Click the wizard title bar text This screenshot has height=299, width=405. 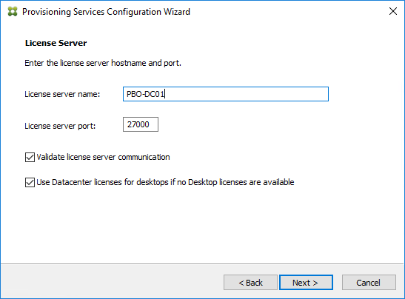pos(106,12)
